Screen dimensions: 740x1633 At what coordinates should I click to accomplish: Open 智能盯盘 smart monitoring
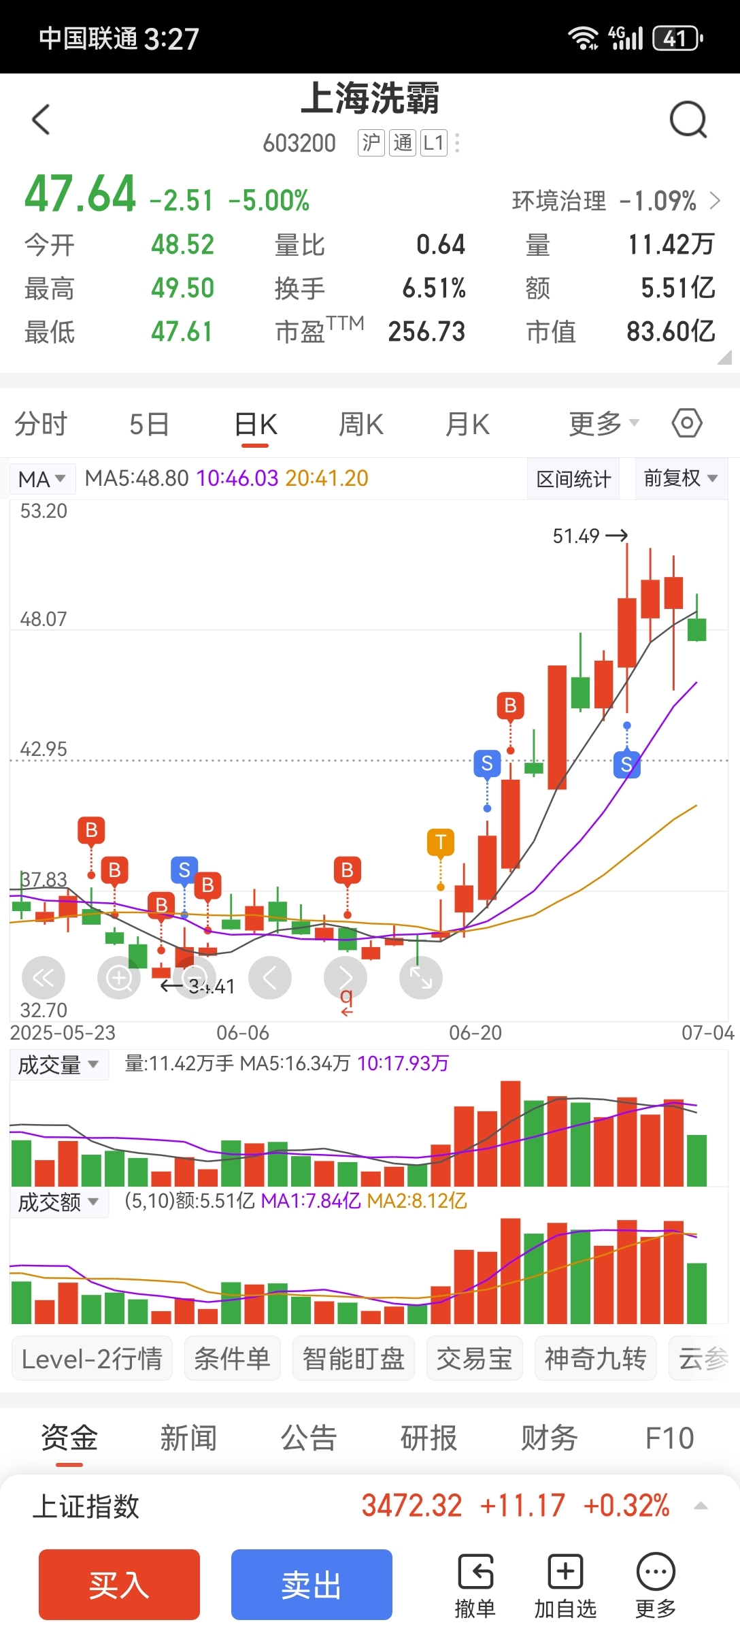point(354,1358)
